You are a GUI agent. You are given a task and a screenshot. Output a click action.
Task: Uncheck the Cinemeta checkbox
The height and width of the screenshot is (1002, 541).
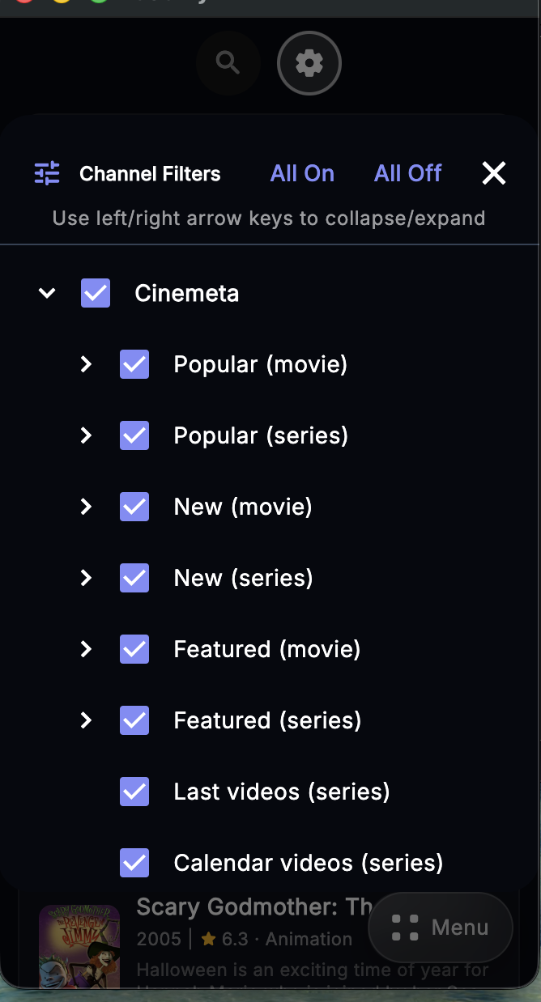pyautogui.click(x=95, y=293)
